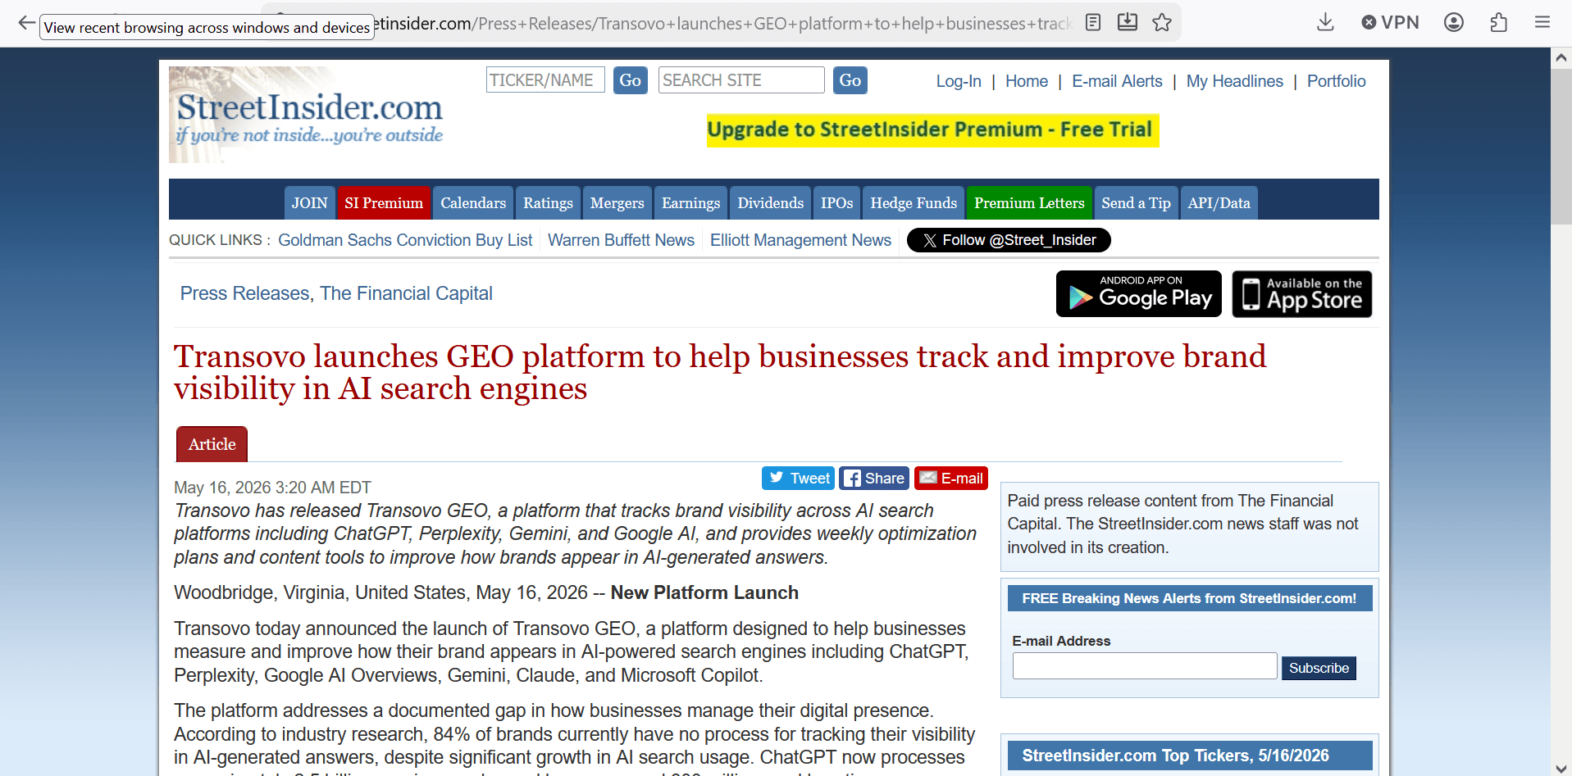1572x776 pixels.
Task: Open the VPN panel
Action: click(x=1390, y=22)
